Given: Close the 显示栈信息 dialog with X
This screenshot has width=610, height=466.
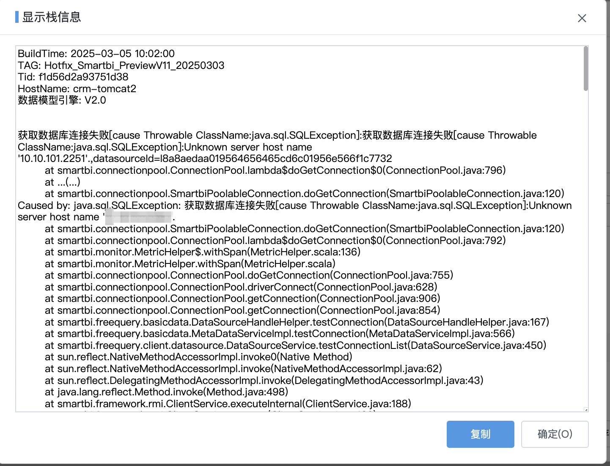Looking at the screenshot, I should click(582, 18).
